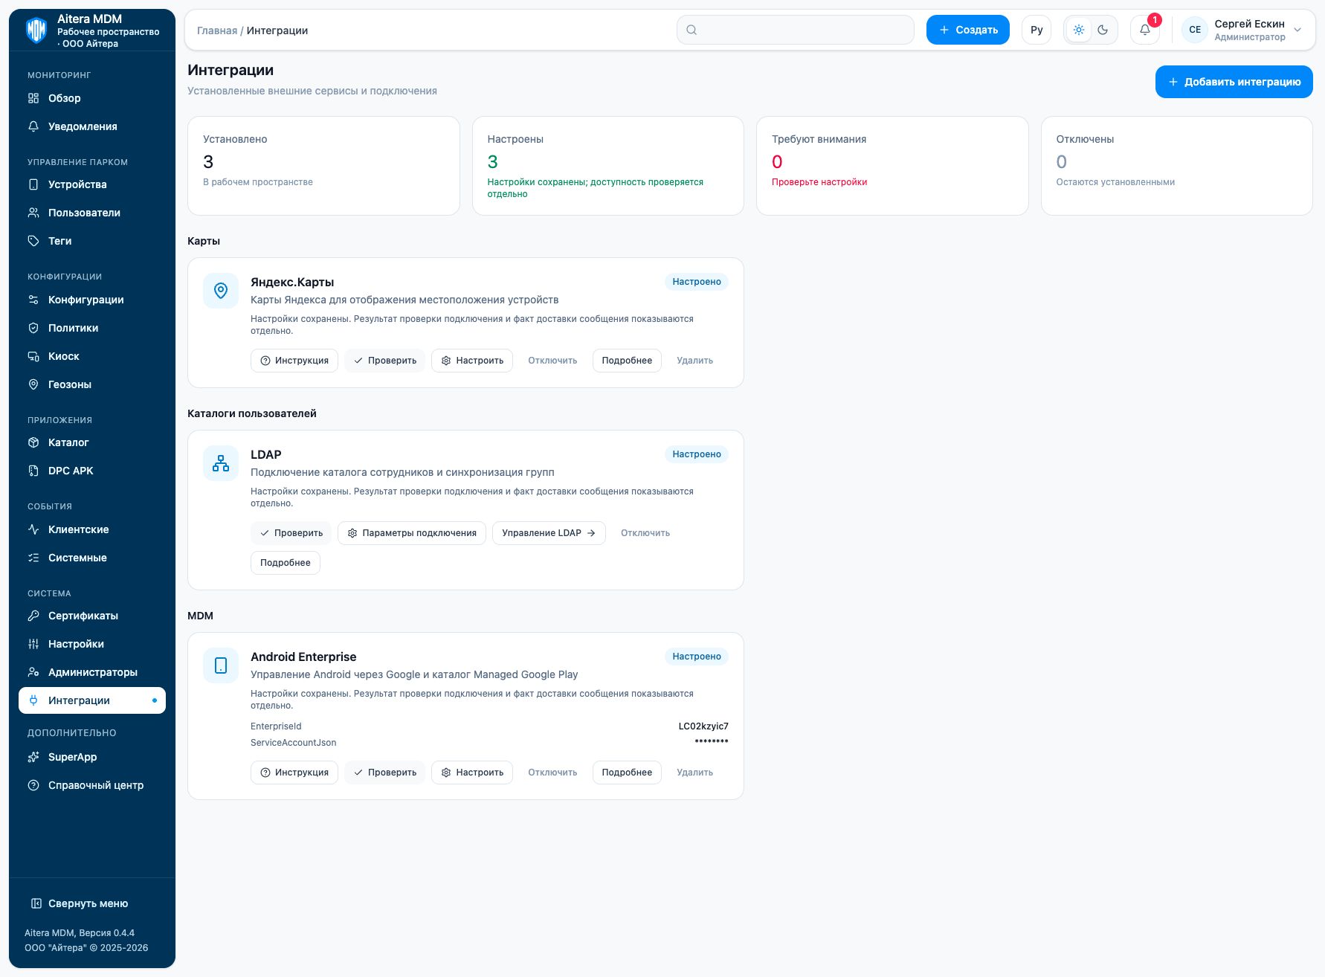Click Настроить on Яндекс.Карты card

472,361
